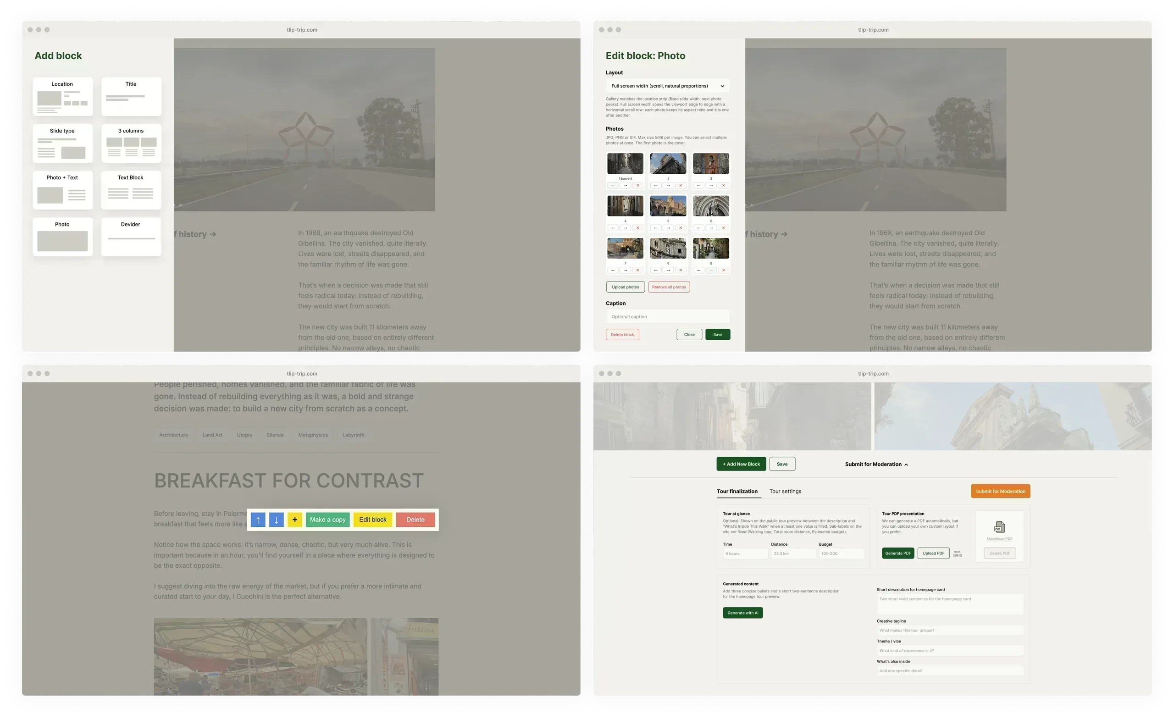Screen dimensions: 1174x719
Task: Move photo 3 right
Action: click(x=711, y=185)
